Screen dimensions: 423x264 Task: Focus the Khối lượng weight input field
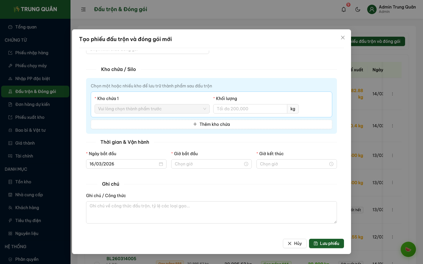(x=250, y=109)
